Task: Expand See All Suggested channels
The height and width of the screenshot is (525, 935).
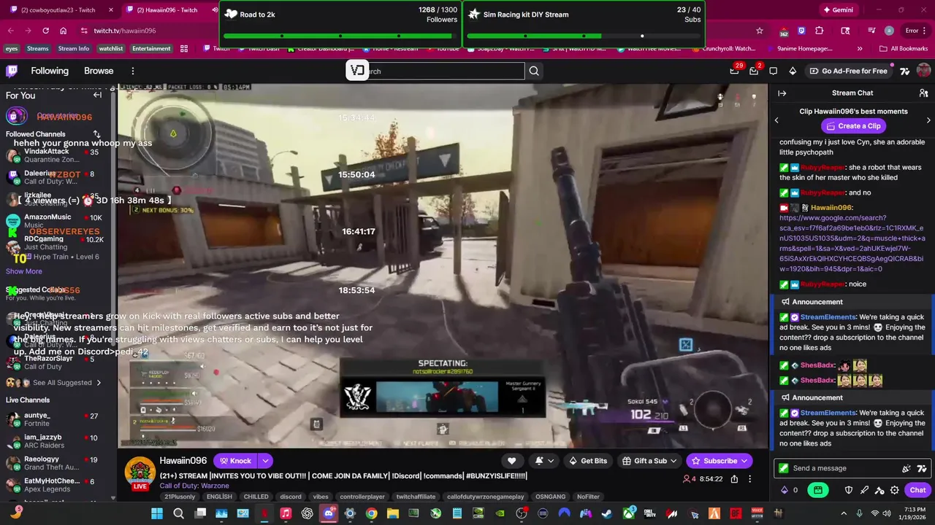Action: click(x=66, y=383)
